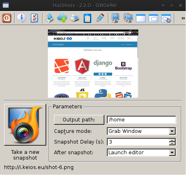Open preferences checklist icon

click(34, 18)
